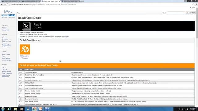Open the Best Practices sidebar link
This screenshot has height=111, width=198.
click(x=6, y=58)
